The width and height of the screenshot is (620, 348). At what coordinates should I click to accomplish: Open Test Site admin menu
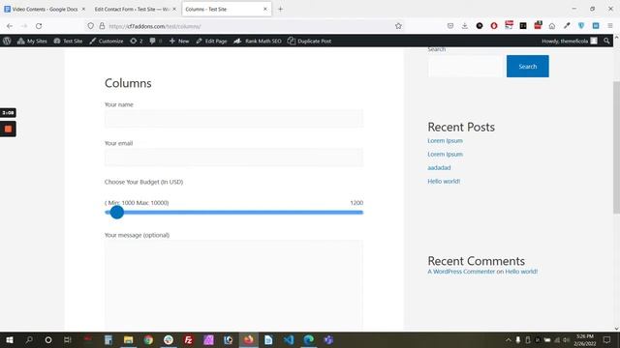[68, 41]
